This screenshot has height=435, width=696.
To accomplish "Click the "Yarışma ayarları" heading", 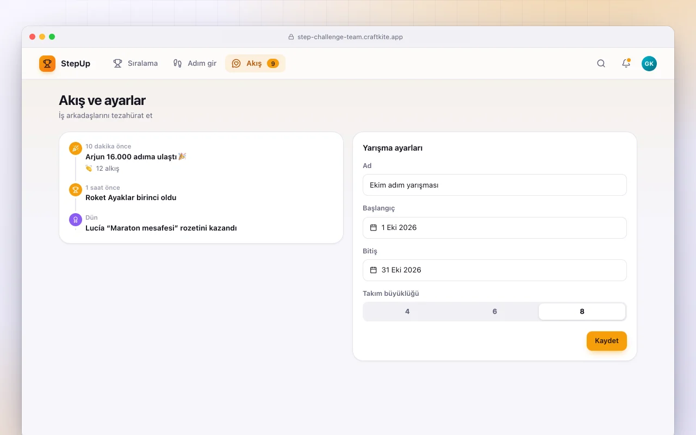I will (393, 148).
